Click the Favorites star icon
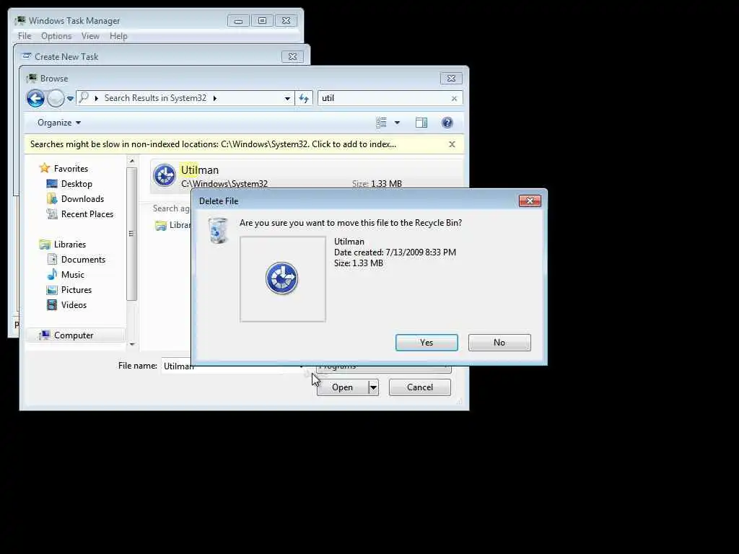This screenshot has width=739, height=554. pyautogui.click(x=44, y=168)
